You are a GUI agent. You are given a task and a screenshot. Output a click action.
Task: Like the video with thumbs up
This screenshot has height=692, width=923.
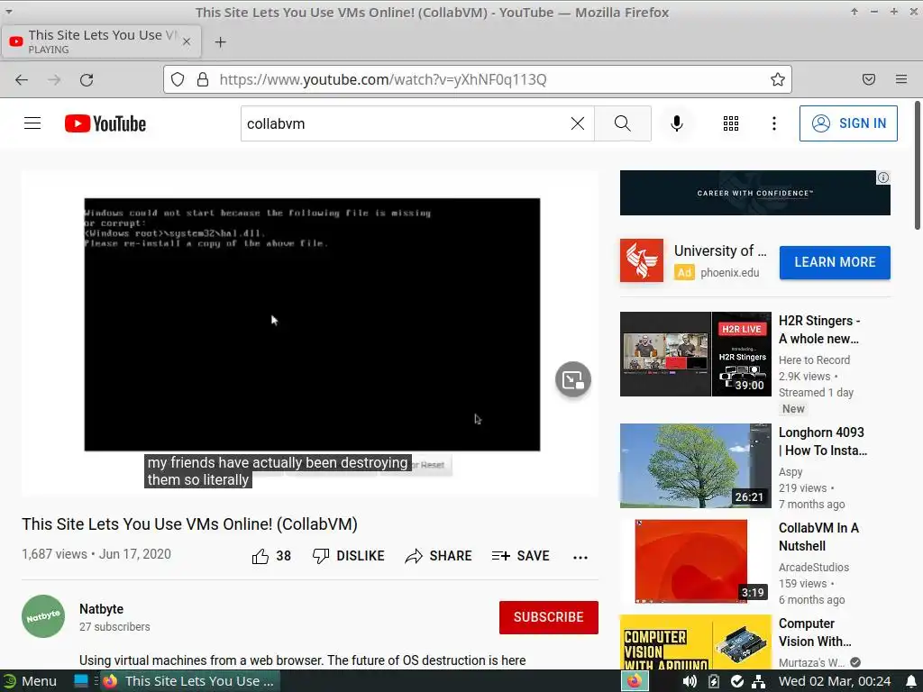pos(271,556)
